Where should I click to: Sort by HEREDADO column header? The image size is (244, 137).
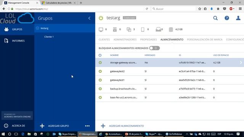(x=150, y=55)
